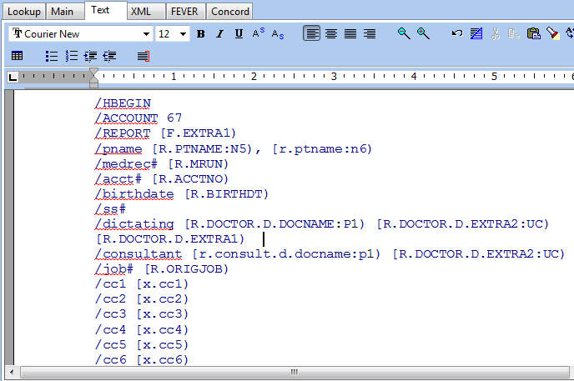574x381 pixels.
Task: Click the horizontal scrollbar left arrow
Action: [x=12, y=372]
